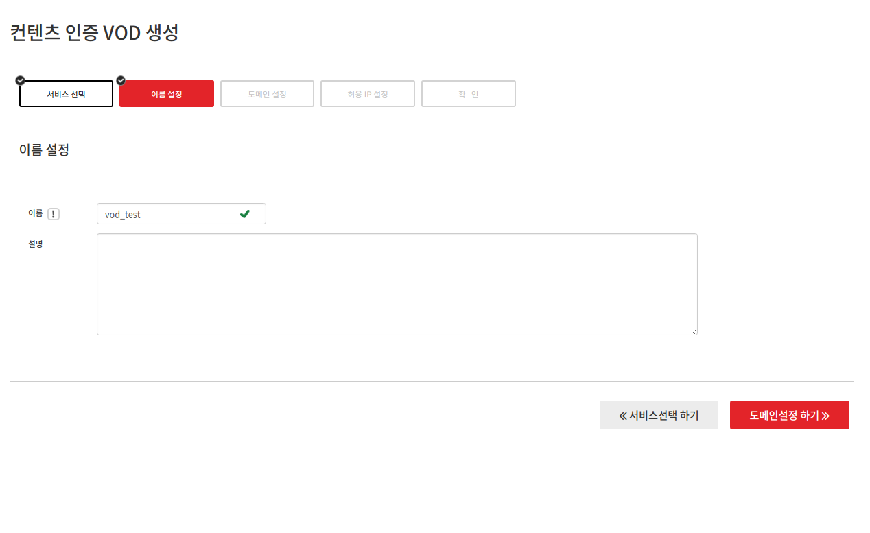The width and height of the screenshot is (870, 533).
Task: Click completed check badge on 서비스 선택
Action: [21, 80]
